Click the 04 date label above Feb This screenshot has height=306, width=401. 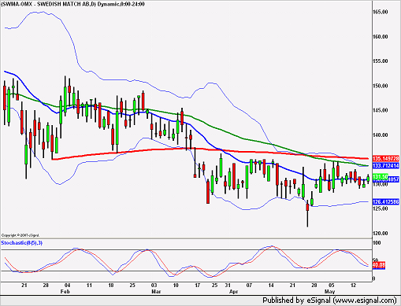point(67,286)
